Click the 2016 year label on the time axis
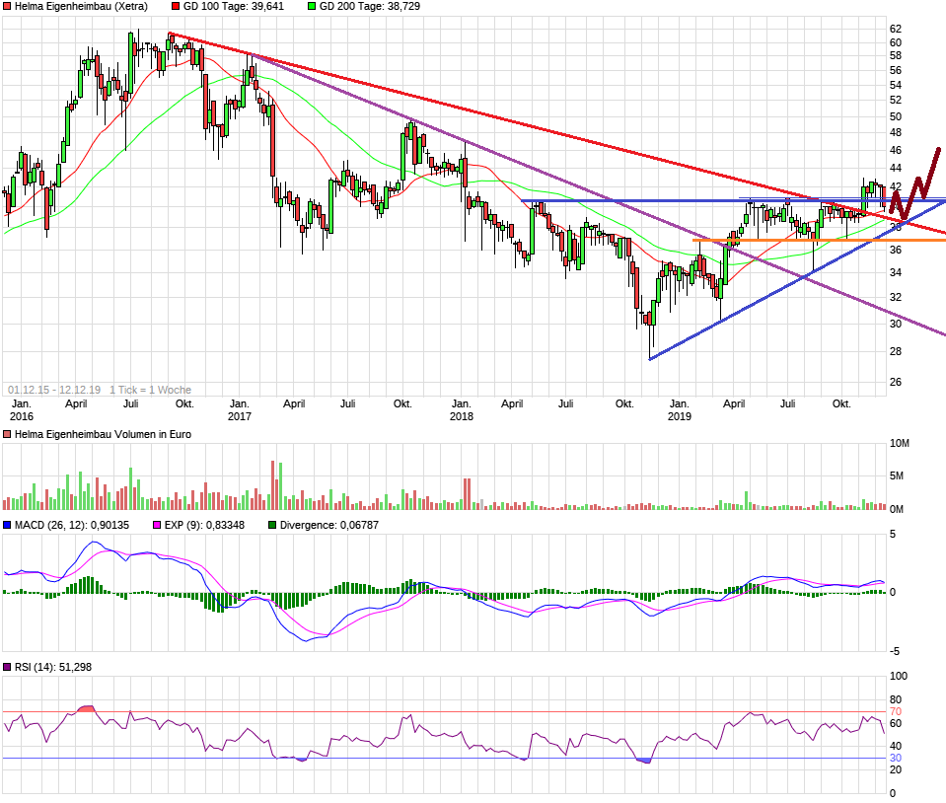 (x=22, y=416)
